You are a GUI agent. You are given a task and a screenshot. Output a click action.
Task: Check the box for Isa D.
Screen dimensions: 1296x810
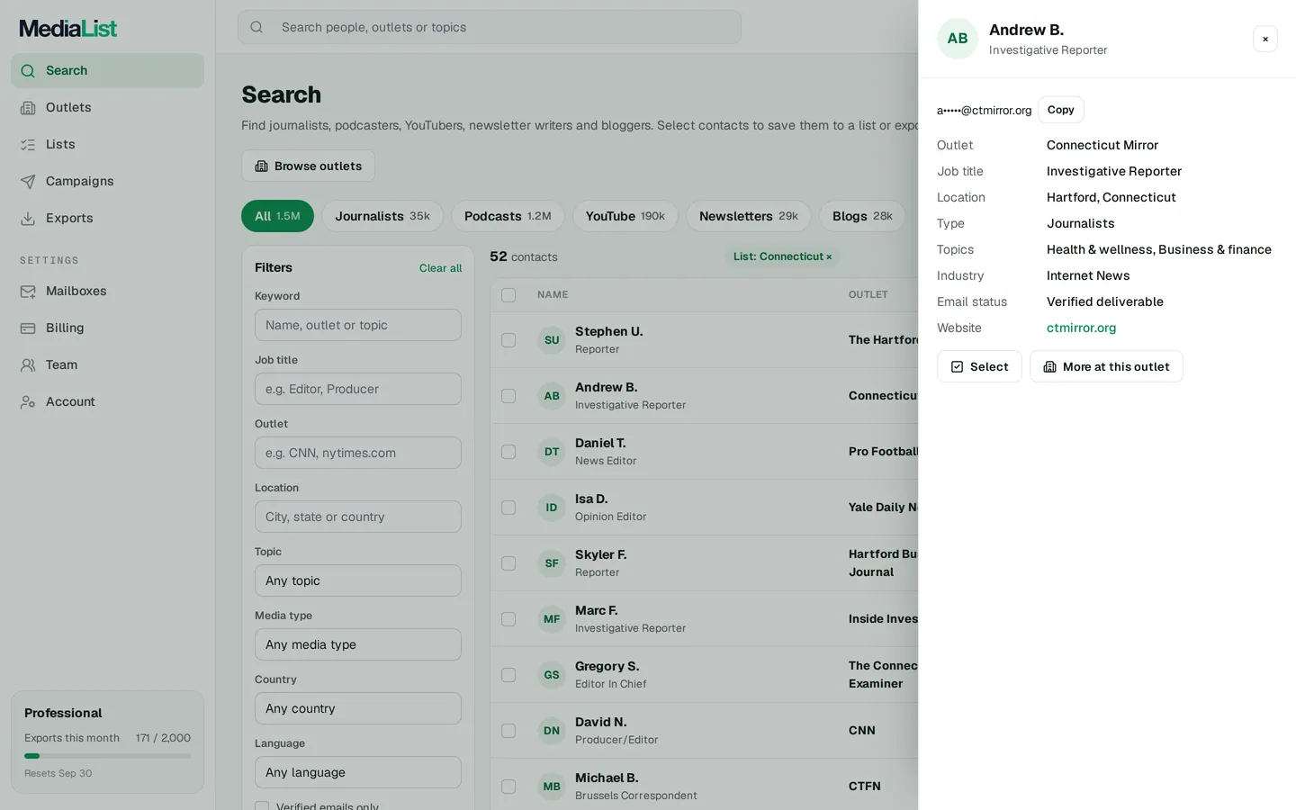pos(508,508)
